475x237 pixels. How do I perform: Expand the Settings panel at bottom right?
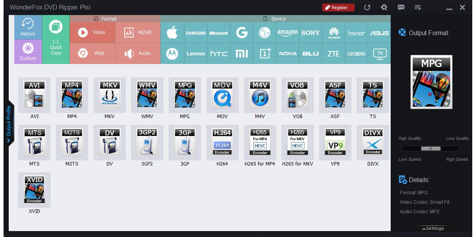click(x=434, y=228)
